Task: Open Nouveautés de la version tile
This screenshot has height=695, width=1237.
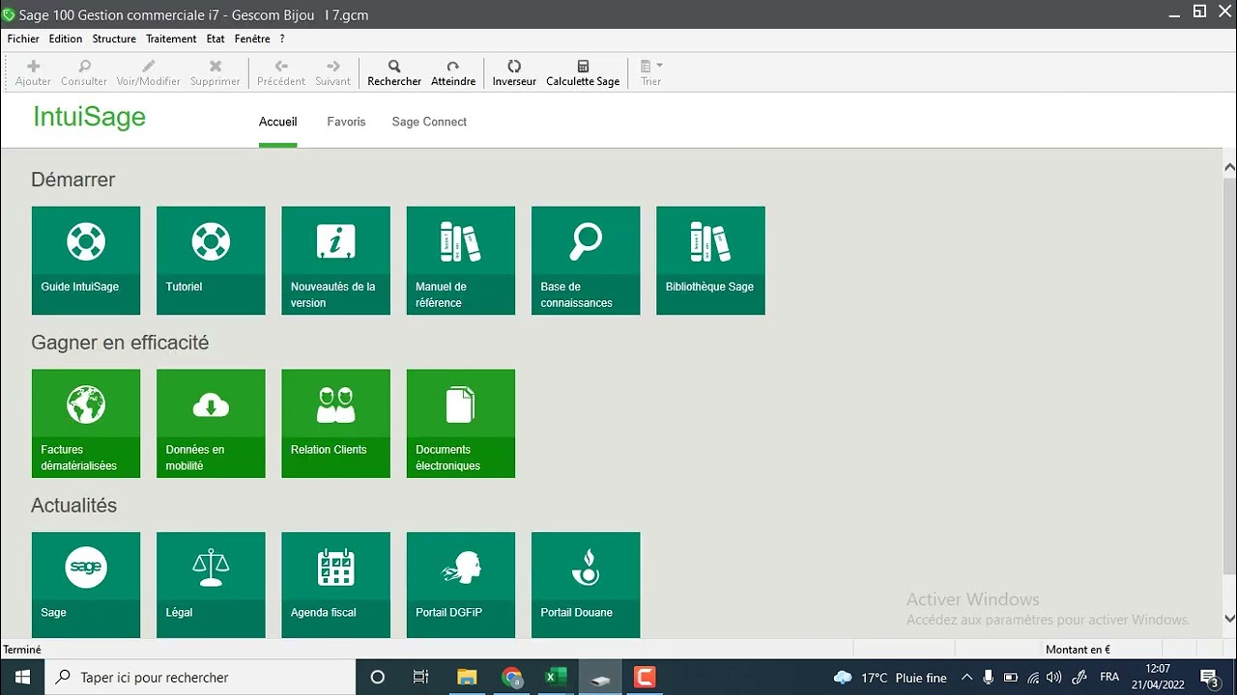Action: coord(335,261)
